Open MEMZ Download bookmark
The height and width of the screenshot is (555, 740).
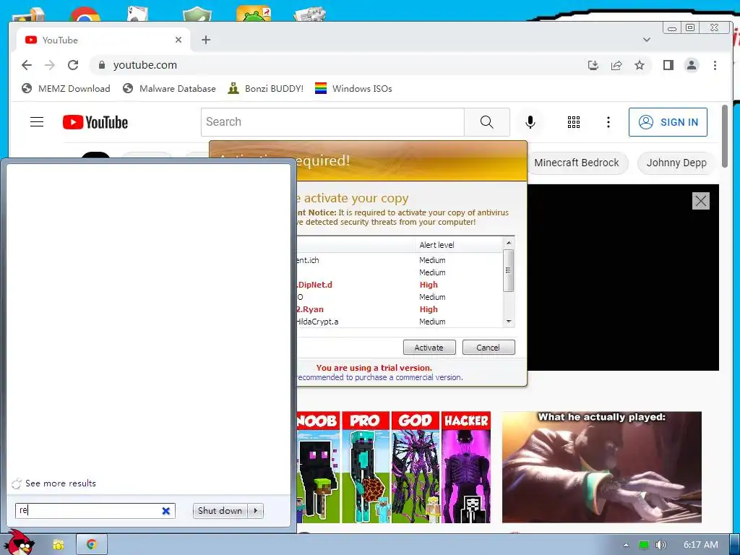click(x=66, y=89)
